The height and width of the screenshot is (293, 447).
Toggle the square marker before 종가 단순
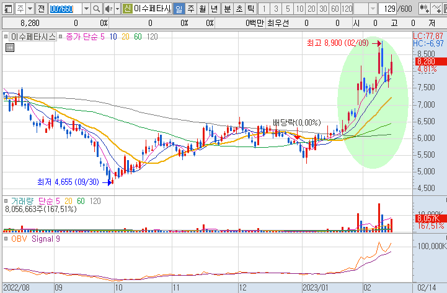point(60,36)
